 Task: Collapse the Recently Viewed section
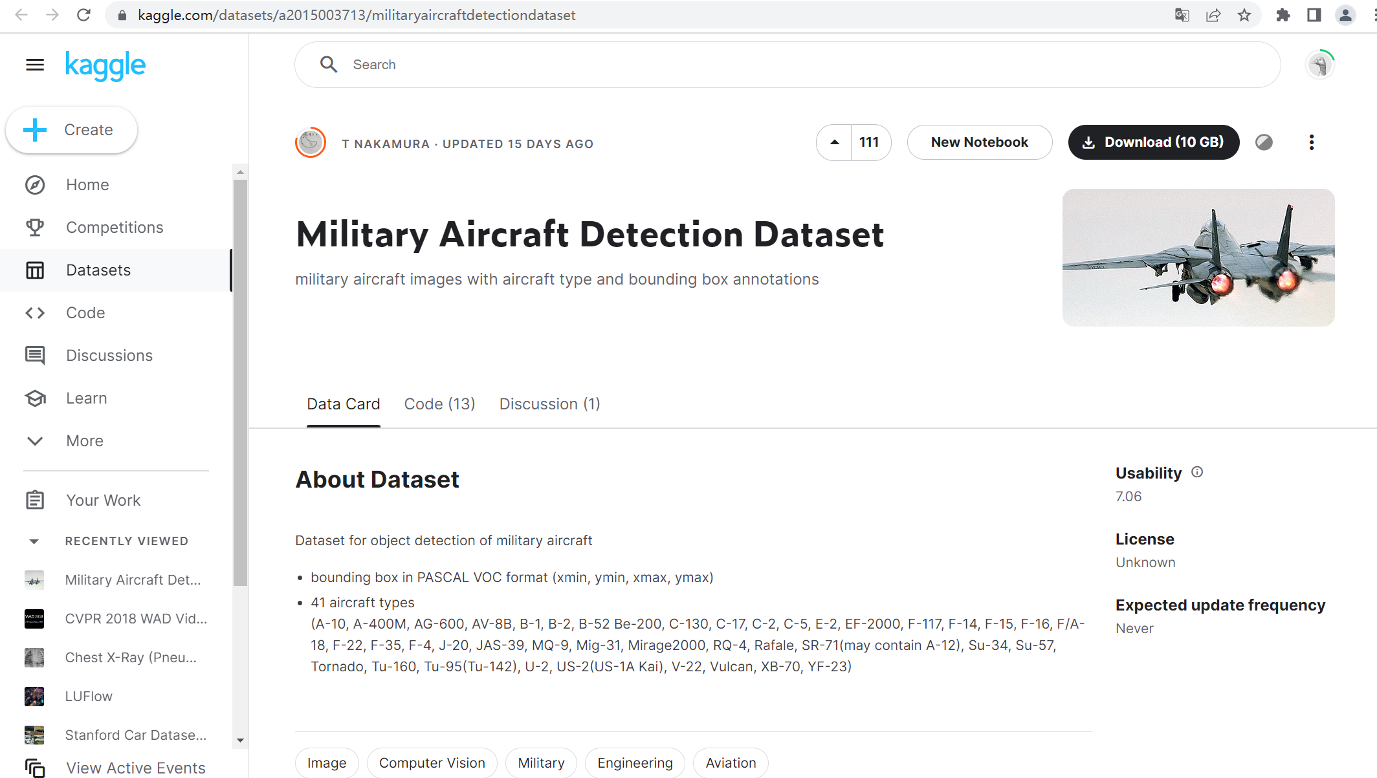(x=34, y=541)
